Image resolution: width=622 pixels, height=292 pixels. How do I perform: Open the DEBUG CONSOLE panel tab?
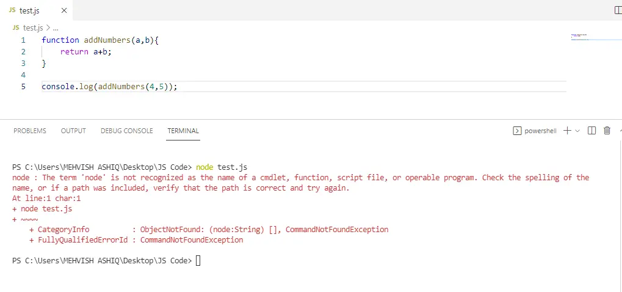point(126,131)
